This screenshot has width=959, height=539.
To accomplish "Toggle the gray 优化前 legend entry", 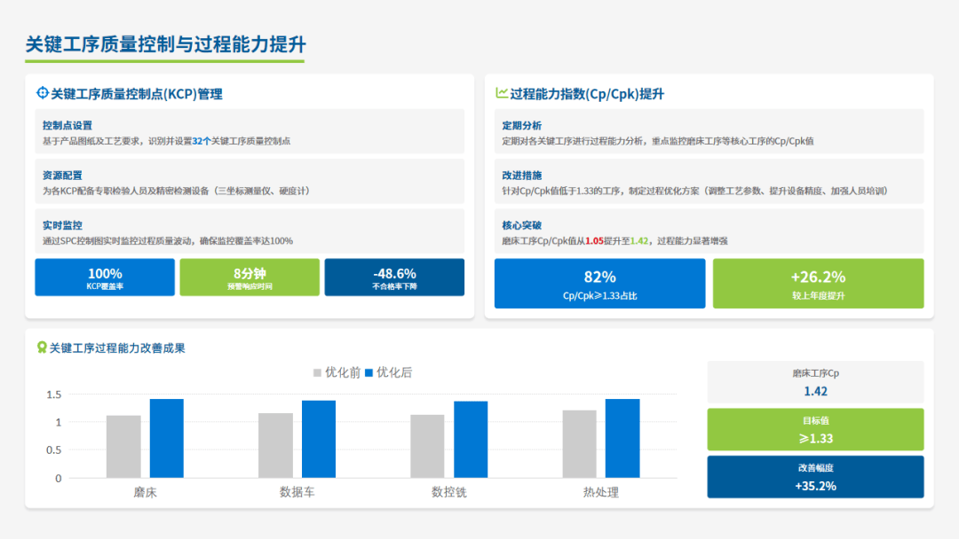I will [337, 372].
